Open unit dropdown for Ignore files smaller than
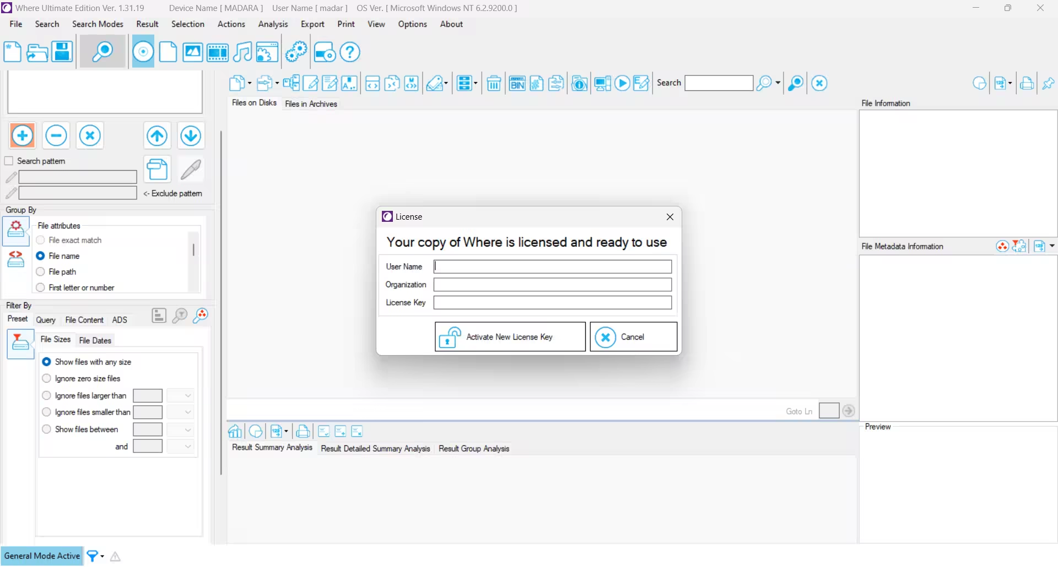This screenshot has width=1058, height=567. click(180, 412)
